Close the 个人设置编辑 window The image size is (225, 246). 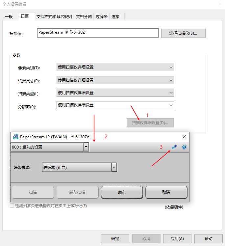coord(220,4)
